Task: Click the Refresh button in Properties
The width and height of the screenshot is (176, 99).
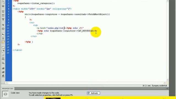Action: tap(94, 93)
